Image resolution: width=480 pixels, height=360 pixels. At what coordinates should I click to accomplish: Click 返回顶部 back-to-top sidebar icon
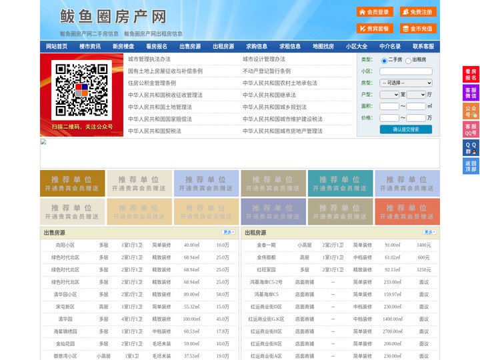[x=471, y=166]
